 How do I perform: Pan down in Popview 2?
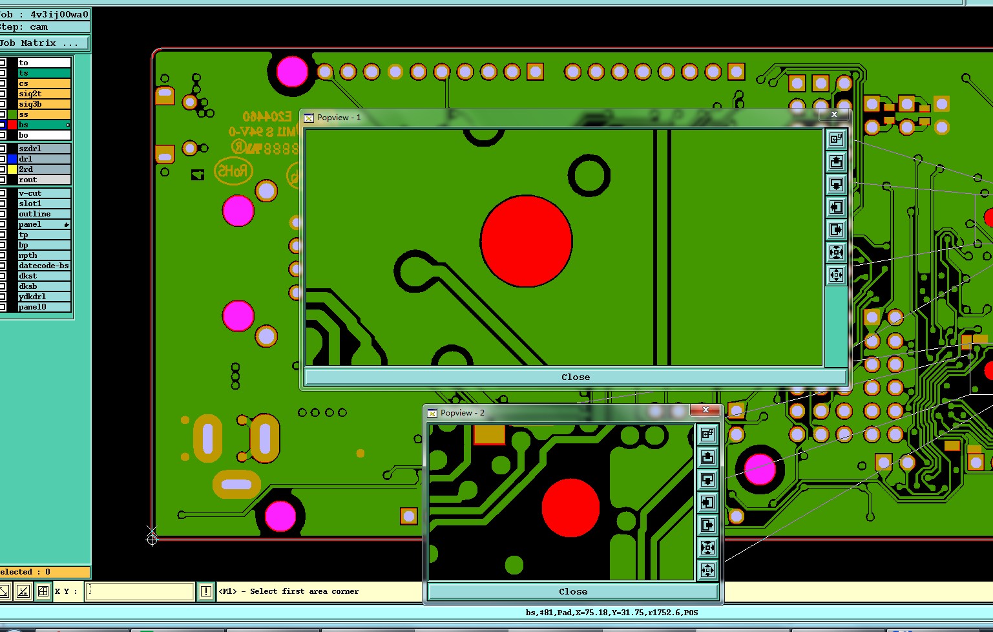708,479
